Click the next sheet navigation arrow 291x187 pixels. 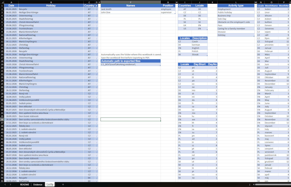point(10,184)
